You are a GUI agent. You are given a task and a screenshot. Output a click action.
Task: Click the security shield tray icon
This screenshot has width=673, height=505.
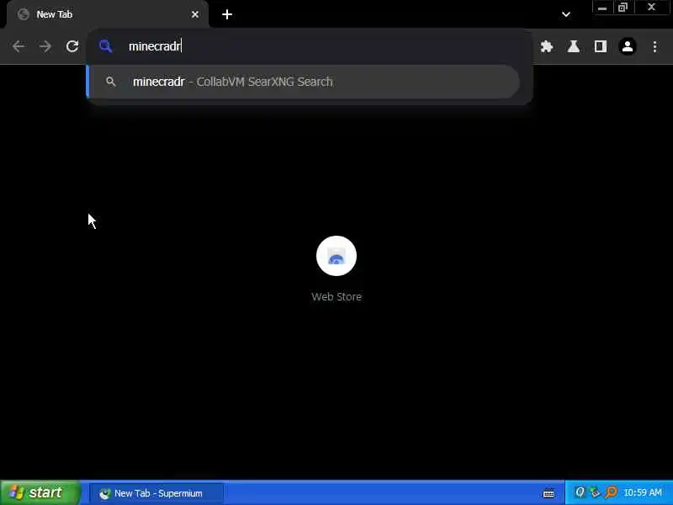tap(595, 492)
